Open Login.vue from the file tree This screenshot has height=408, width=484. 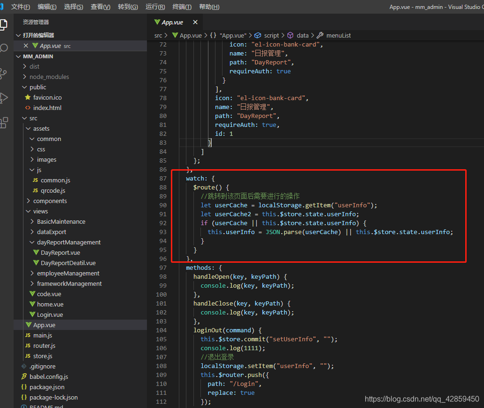[x=50, y=314]
